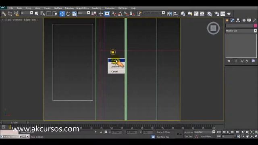The width and height of the screenshot is (258, 145).
Task: Click the Align tool icon
Action: (x=176, y=14)
